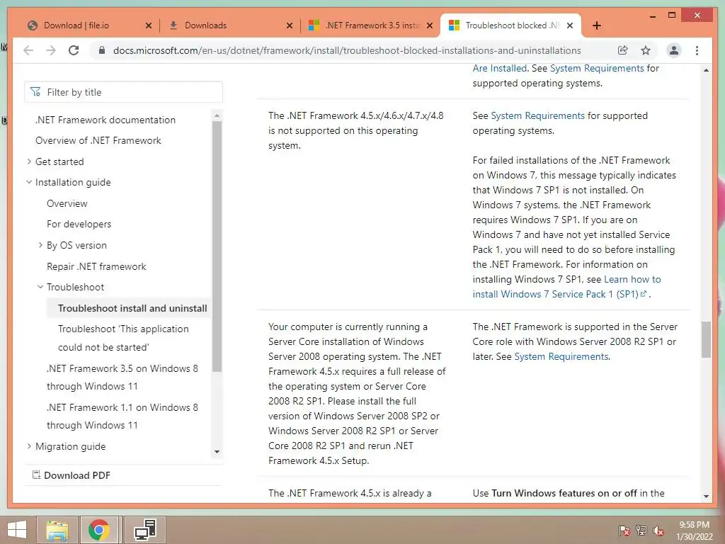Click the muted volume tray icon
Screen dimensions: 725x544
coord(658,531)
